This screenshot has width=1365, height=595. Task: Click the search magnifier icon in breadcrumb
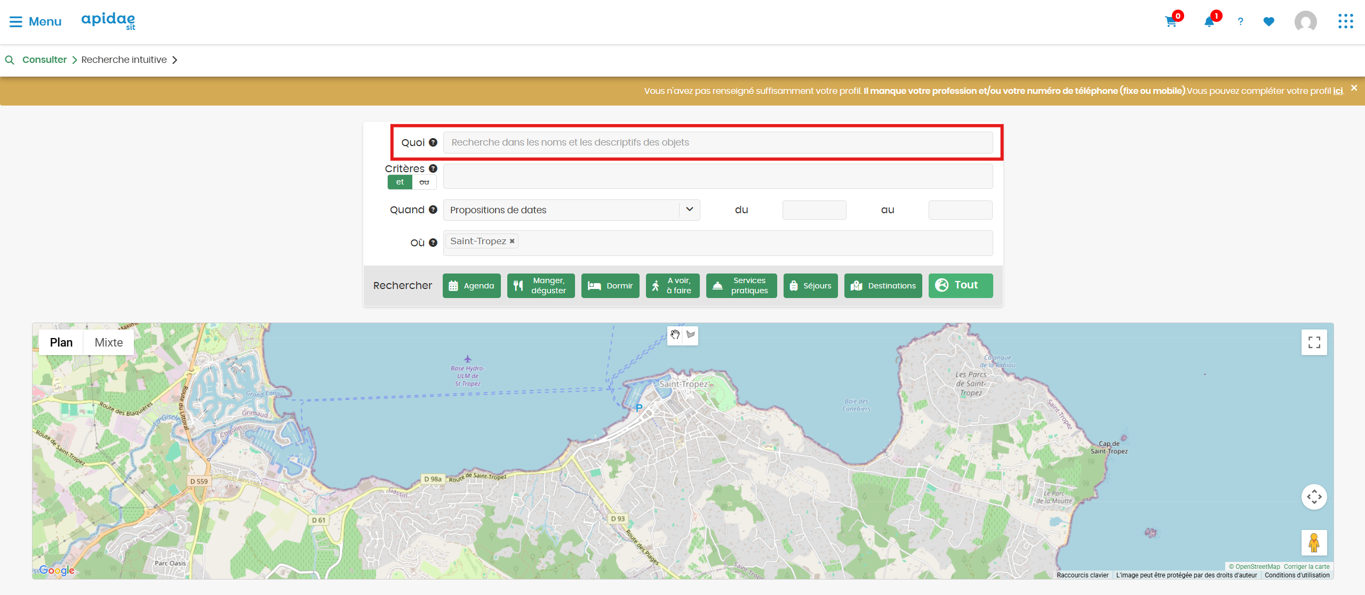(10, 60)
